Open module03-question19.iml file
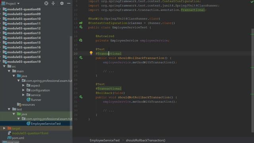The width and height of the screenshot is (254, 143). click(30, 133)
